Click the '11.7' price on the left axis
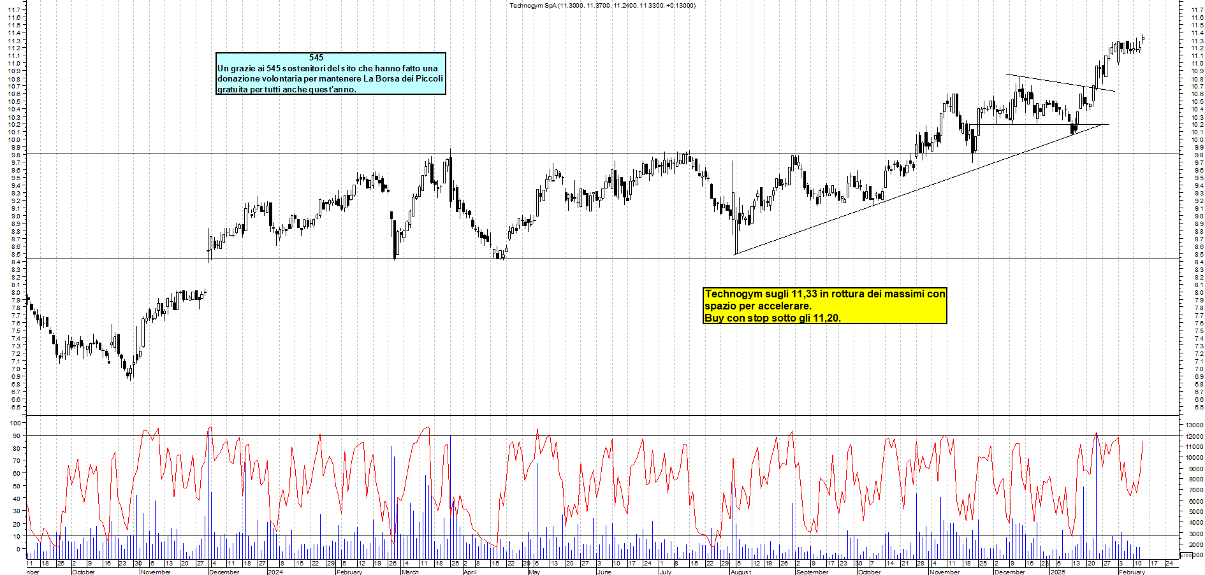The width and height of the screenshot is (1205, 575). point(14,10)
